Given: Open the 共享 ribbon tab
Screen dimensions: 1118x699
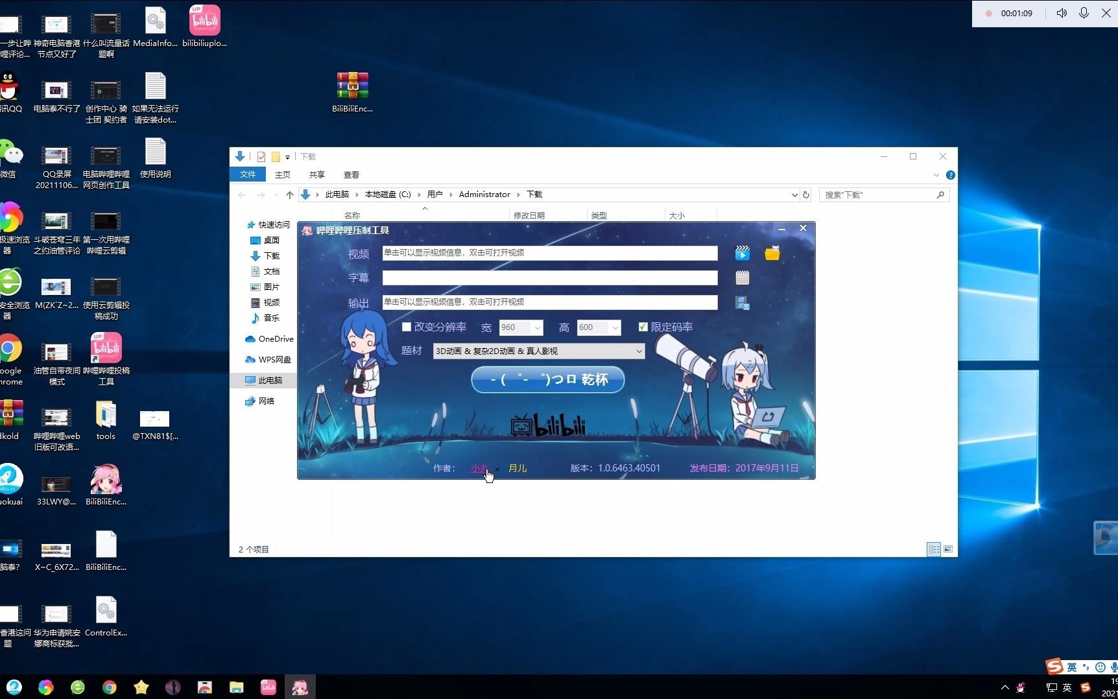Looking at the screenshot, I should click(x=317, y=174).
